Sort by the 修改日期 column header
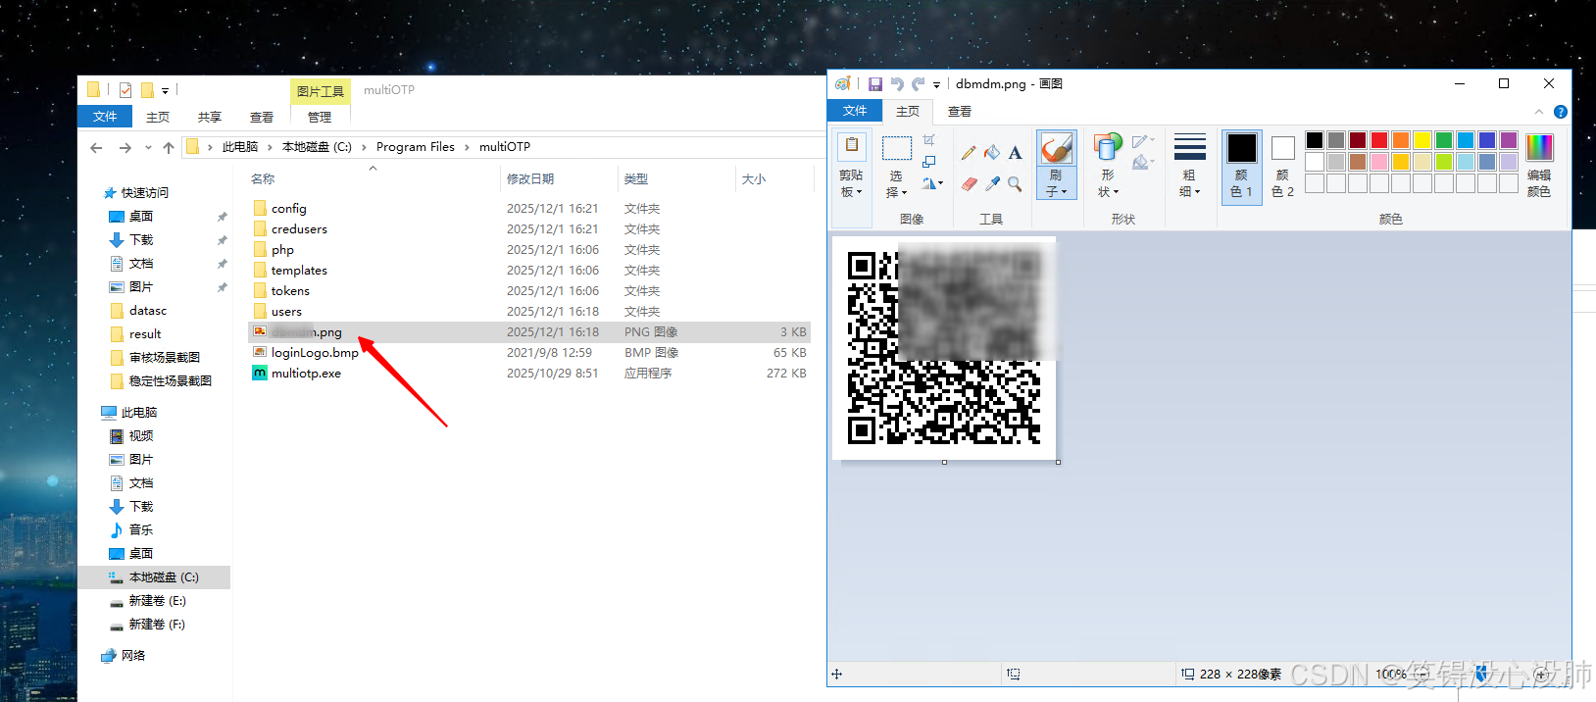Image resolution: width=1596 pixels, height=702 pixels. pos(530,179)
